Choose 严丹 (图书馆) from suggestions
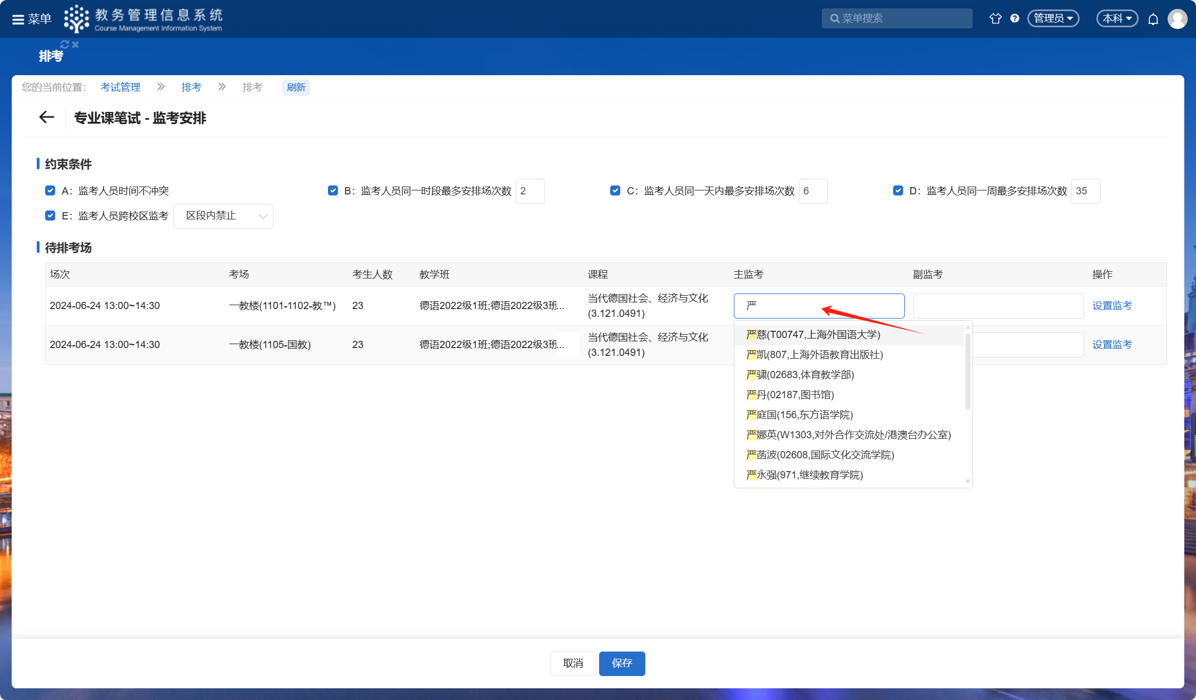 click(x=790, y=395)
